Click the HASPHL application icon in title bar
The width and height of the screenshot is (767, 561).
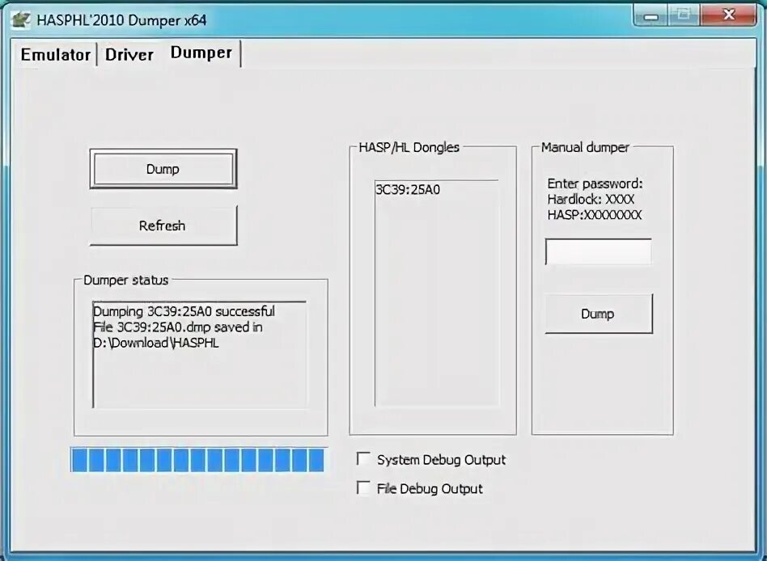[x=20, y=20]
